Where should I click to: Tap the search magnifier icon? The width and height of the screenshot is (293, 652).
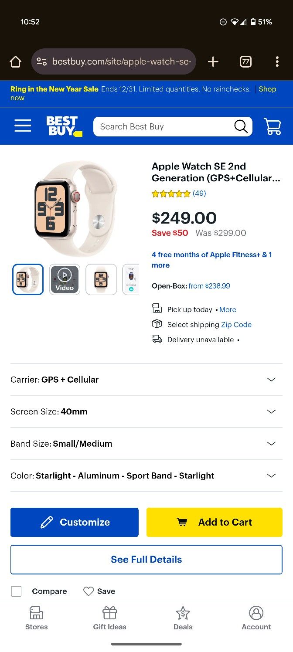(x=241, y=126)
